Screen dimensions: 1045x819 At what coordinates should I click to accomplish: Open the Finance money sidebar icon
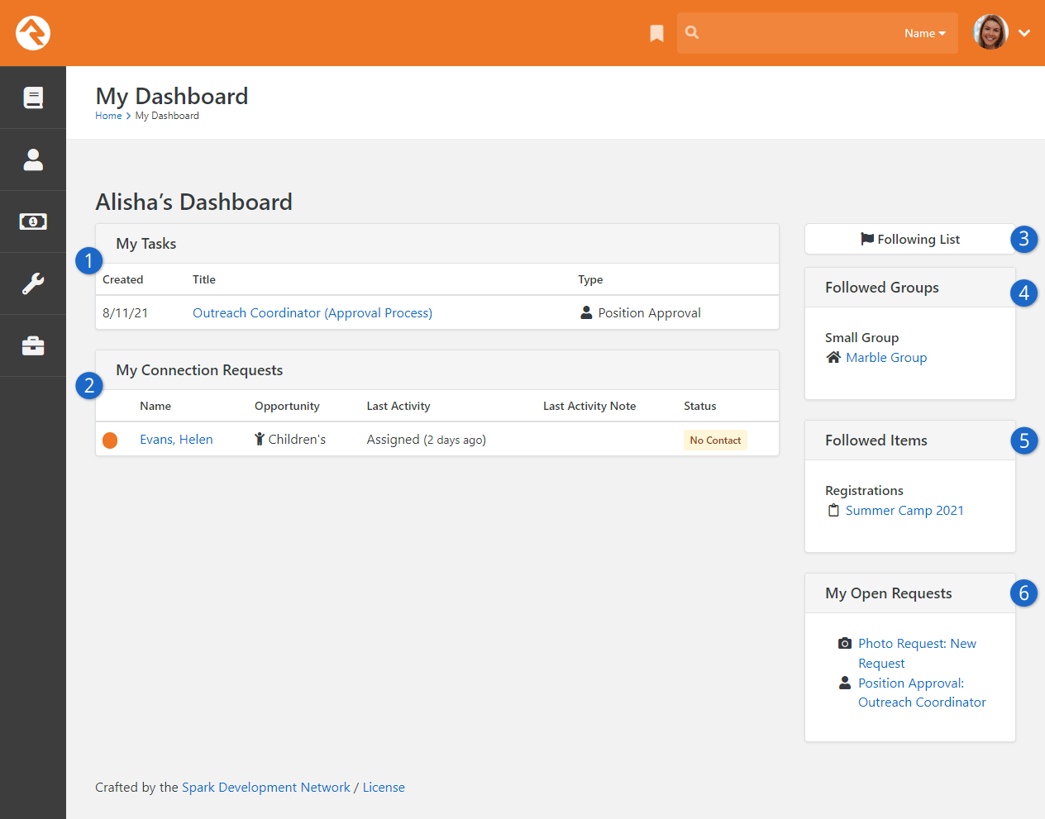(33, 221)
